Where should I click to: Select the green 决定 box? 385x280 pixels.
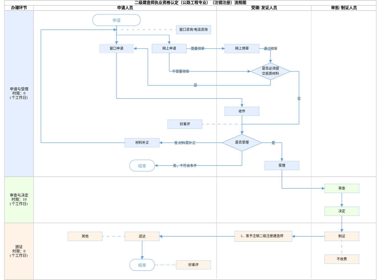pos(342,211)
